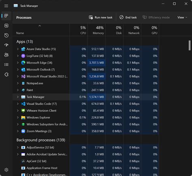Select the Paint process row
This screenshot has width=192, height=176.
86,90
